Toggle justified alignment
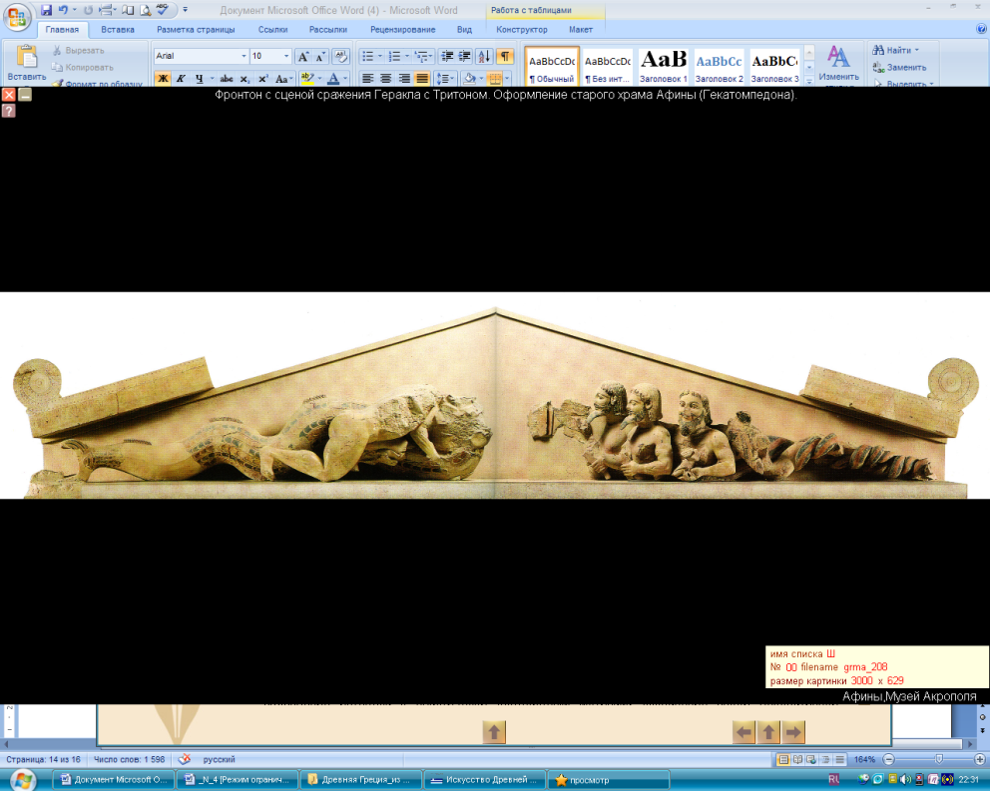This screenshot has width=990, height=791. [422, 78]
